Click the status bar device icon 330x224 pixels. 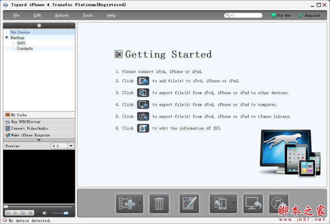click(5, 220)
